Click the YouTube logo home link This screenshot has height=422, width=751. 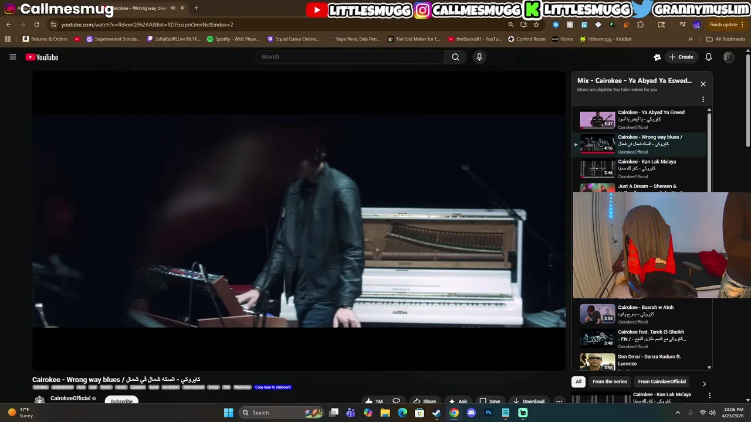tap(42, 57)
